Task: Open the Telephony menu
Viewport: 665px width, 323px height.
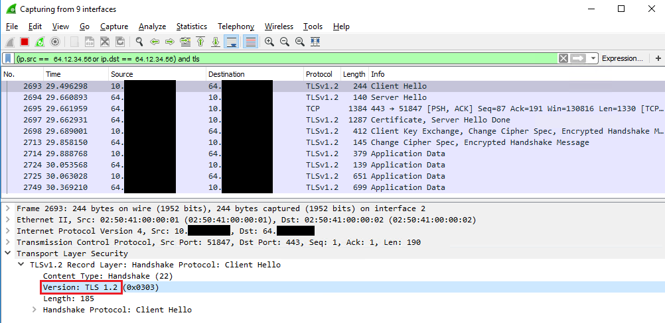Action: (x=236, y=26)
